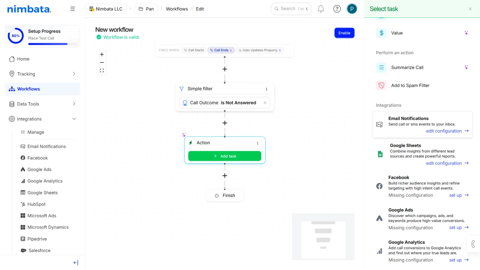Click the Search field

tap(291, 9)
